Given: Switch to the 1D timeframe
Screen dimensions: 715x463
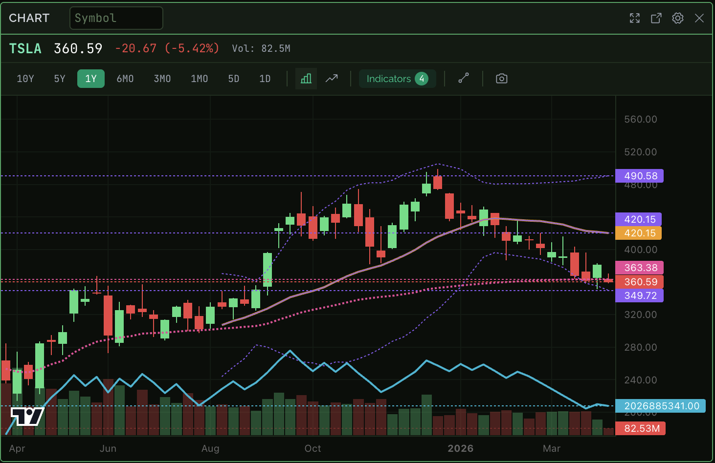Looking at the screenshot, I should point(265,79).
